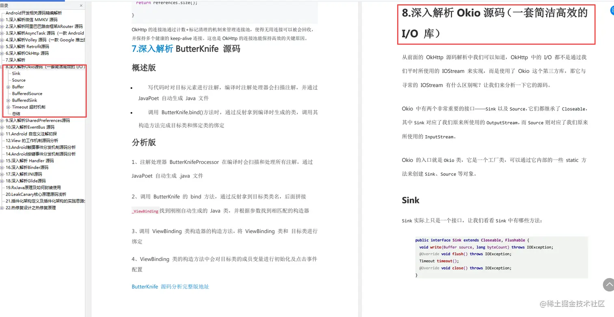Expand the 1.深入解析微信 MMKV 源码 bookmark

click(3, 19)
